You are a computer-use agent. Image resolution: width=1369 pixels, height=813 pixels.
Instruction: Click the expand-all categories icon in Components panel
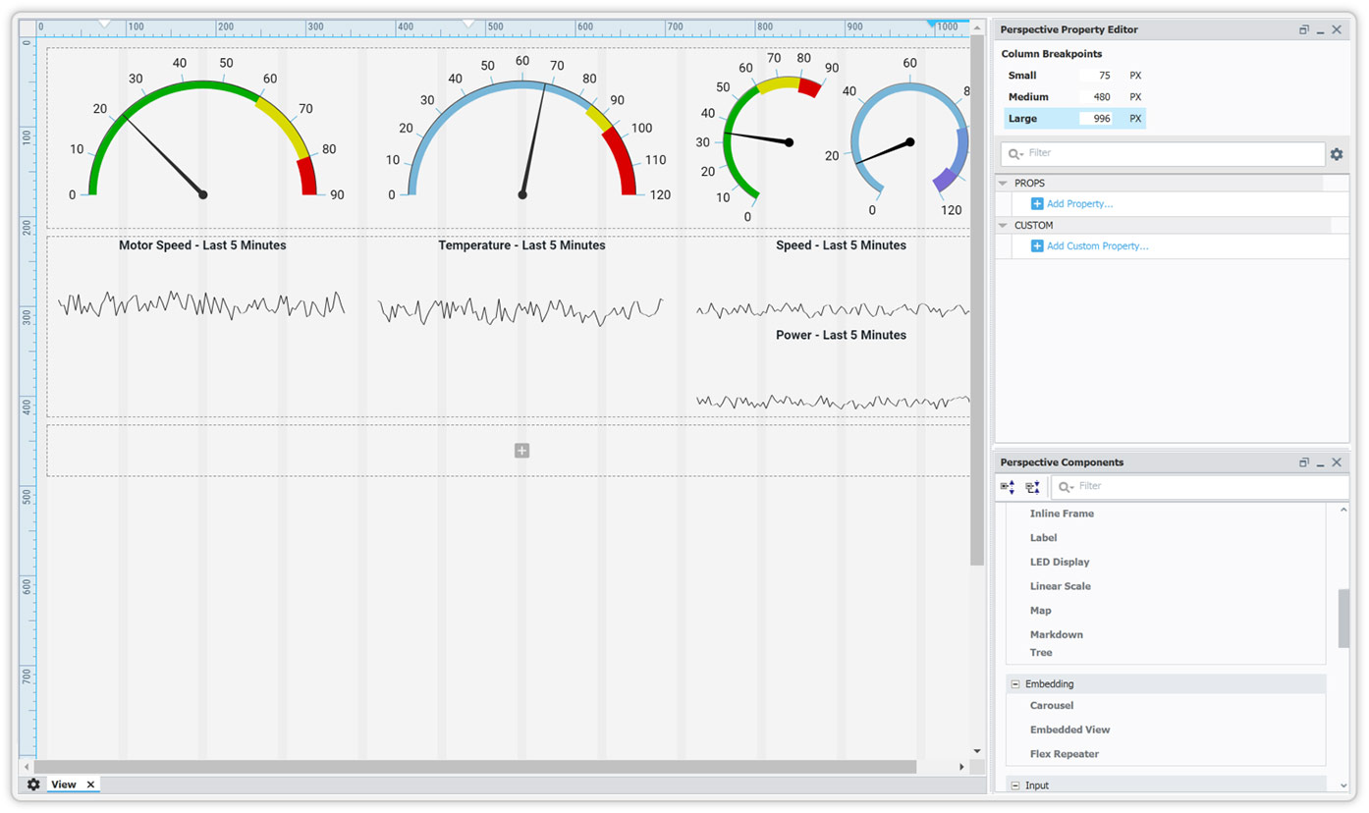[x=1007, y=486]
